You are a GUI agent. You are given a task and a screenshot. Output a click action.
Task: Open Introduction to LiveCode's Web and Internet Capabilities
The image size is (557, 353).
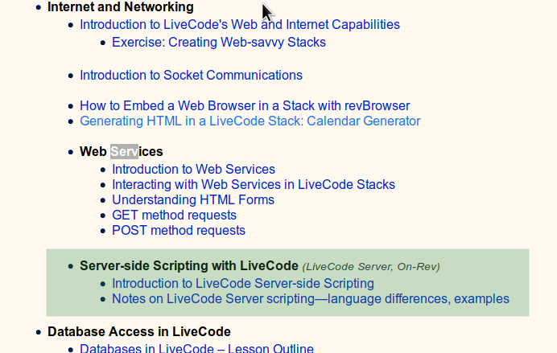pos(239,24)
